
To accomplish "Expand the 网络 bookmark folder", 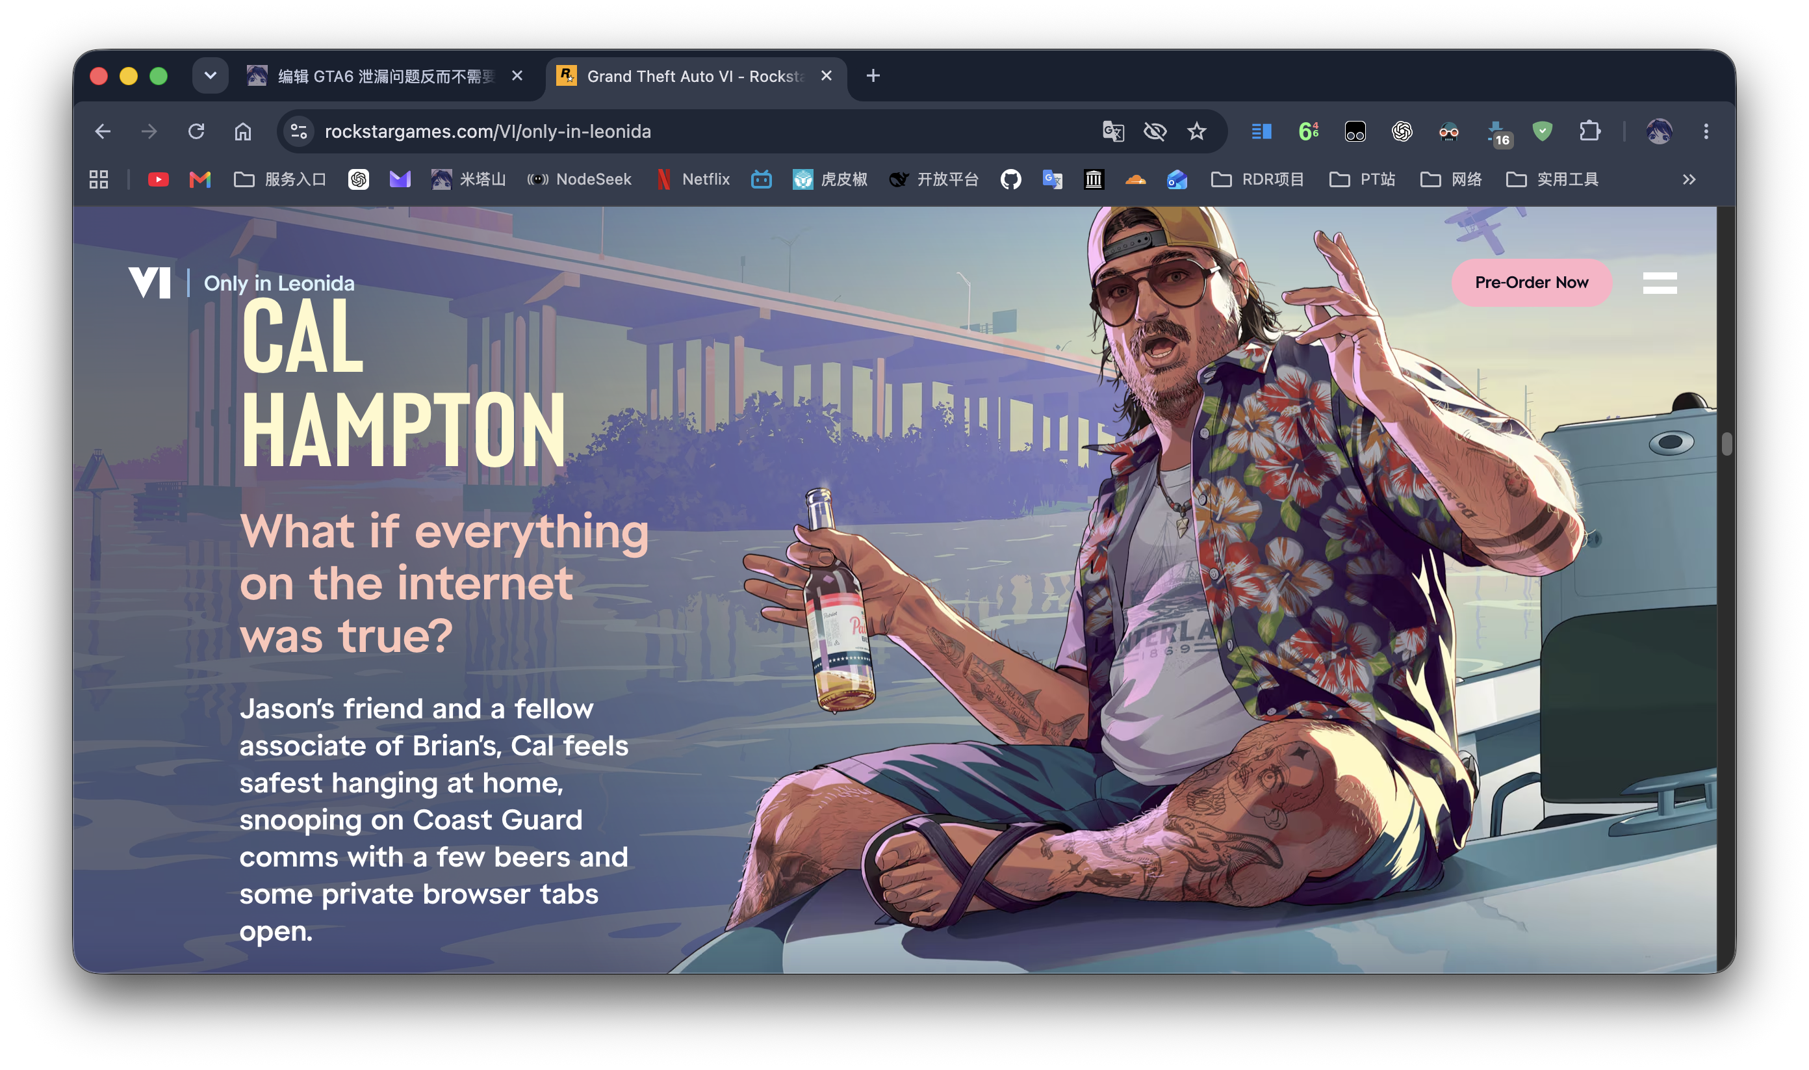I will pos(1450,179).
